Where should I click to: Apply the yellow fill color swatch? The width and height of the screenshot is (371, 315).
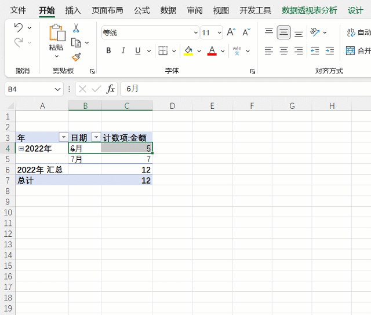188,51
